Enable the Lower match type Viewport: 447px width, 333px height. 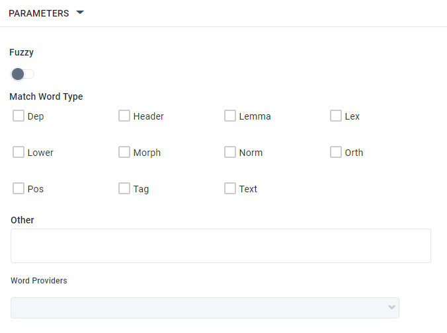tap(19, 153)
